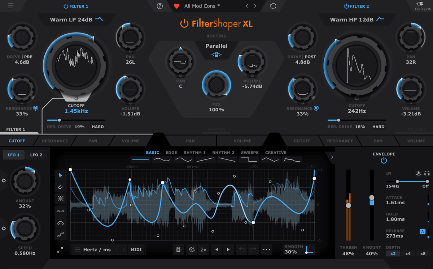Click the MIDI button
The width and height of the screenshot is (433, 269).
coord(136,249)
